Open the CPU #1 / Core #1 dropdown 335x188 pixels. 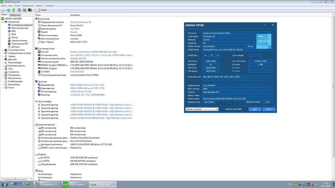click(202, 109)
